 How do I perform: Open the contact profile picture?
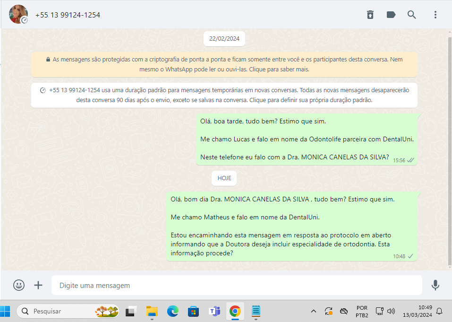coord(18,14)
